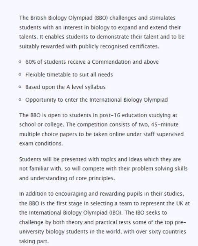
Task: Click "and understanding of core principles." line
Action: [x=67, y=178]
